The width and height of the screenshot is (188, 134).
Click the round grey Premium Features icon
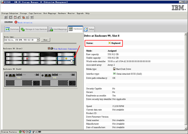27,132
